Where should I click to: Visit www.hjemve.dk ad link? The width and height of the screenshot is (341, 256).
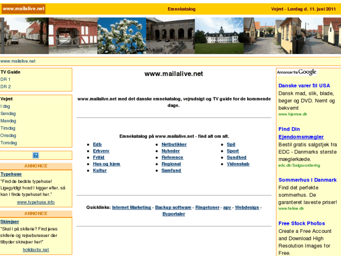(293, 114)
